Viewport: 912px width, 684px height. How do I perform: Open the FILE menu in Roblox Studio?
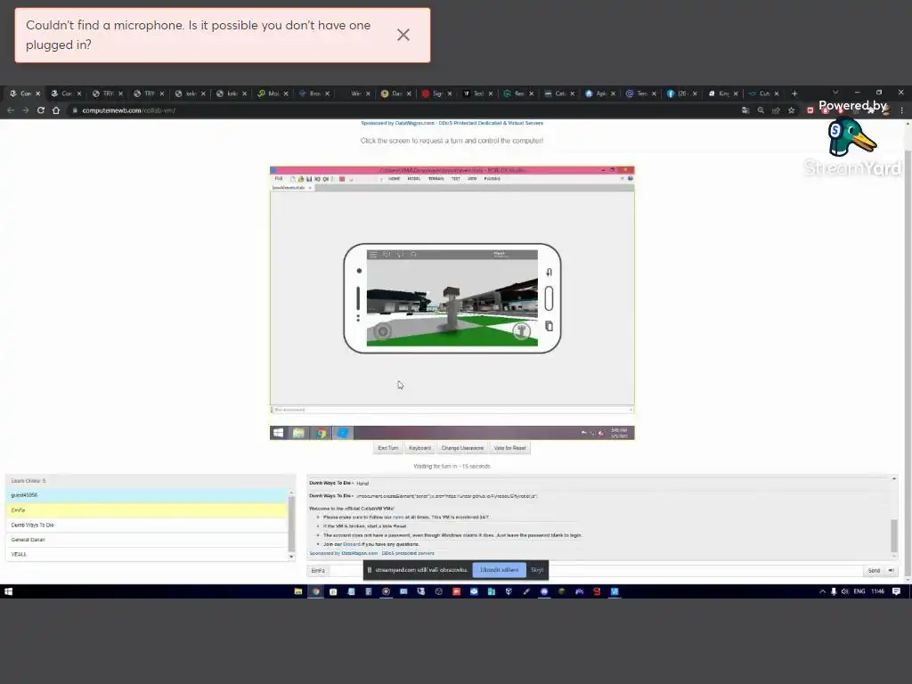click(279, 178)
